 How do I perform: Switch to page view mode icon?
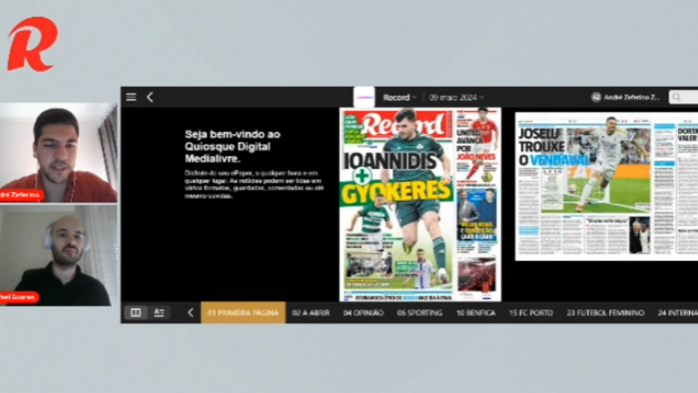(136, 313)
